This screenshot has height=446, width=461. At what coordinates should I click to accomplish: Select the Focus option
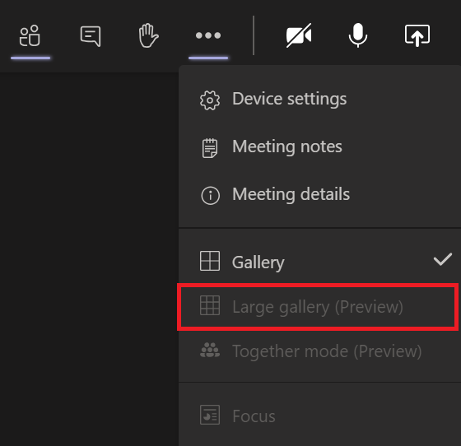320,416
